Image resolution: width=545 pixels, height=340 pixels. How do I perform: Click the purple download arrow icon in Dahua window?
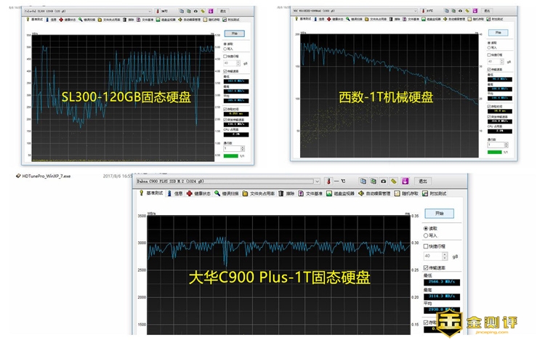[x=403, y=181]
